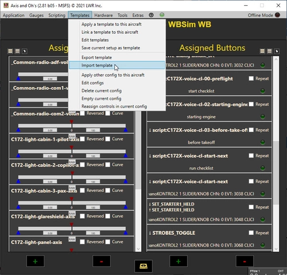Click green plus button to add an axis
This screenshot has width=287, height=275.
36,261
